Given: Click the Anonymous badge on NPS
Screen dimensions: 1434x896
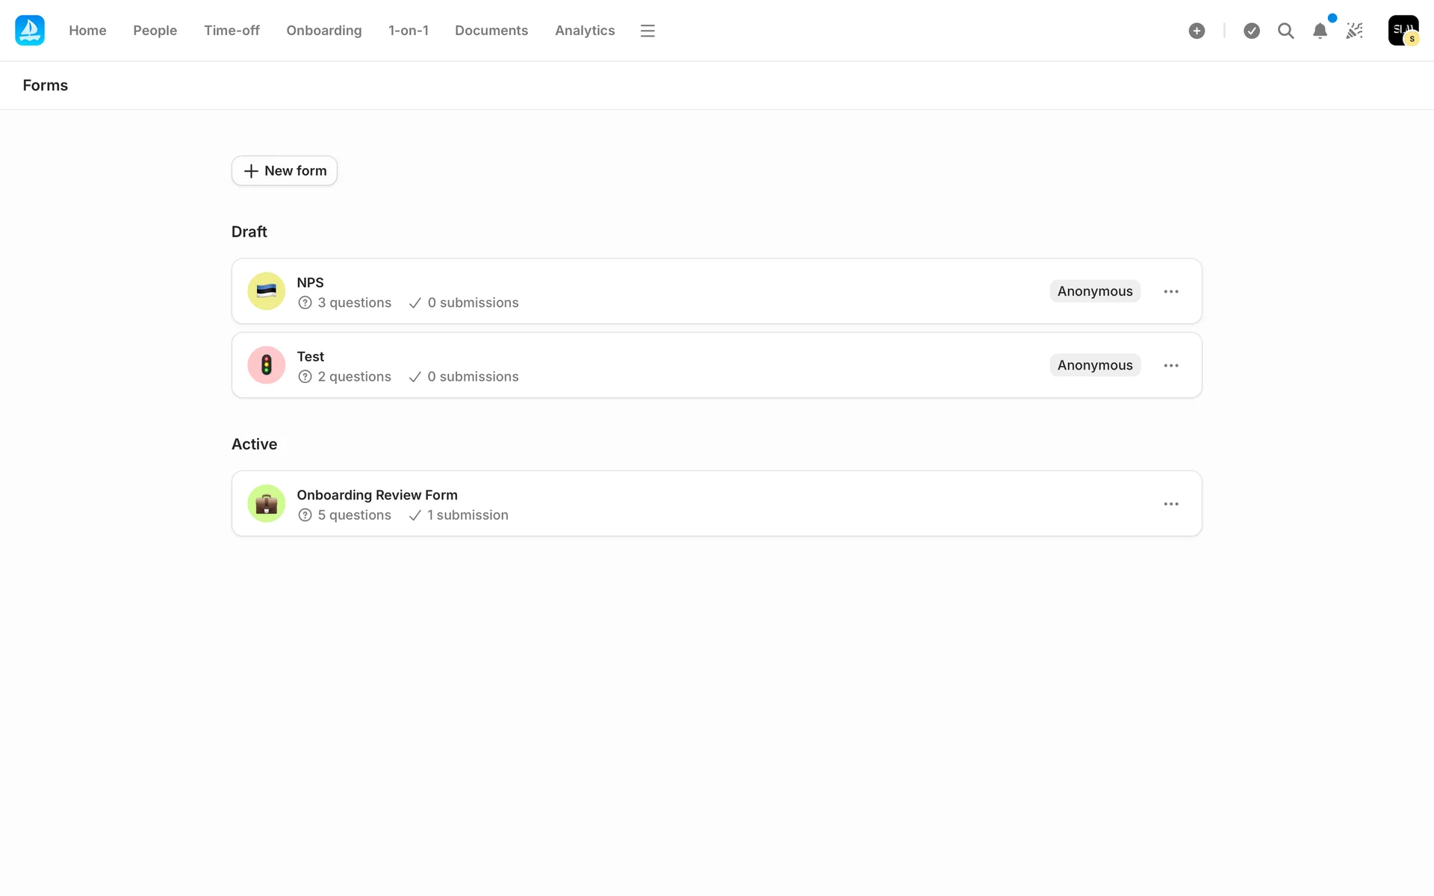Looking at the screenshot, I should point(1094,291).
